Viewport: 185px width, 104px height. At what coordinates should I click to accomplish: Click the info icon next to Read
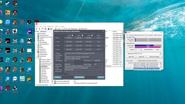point(72,35)
